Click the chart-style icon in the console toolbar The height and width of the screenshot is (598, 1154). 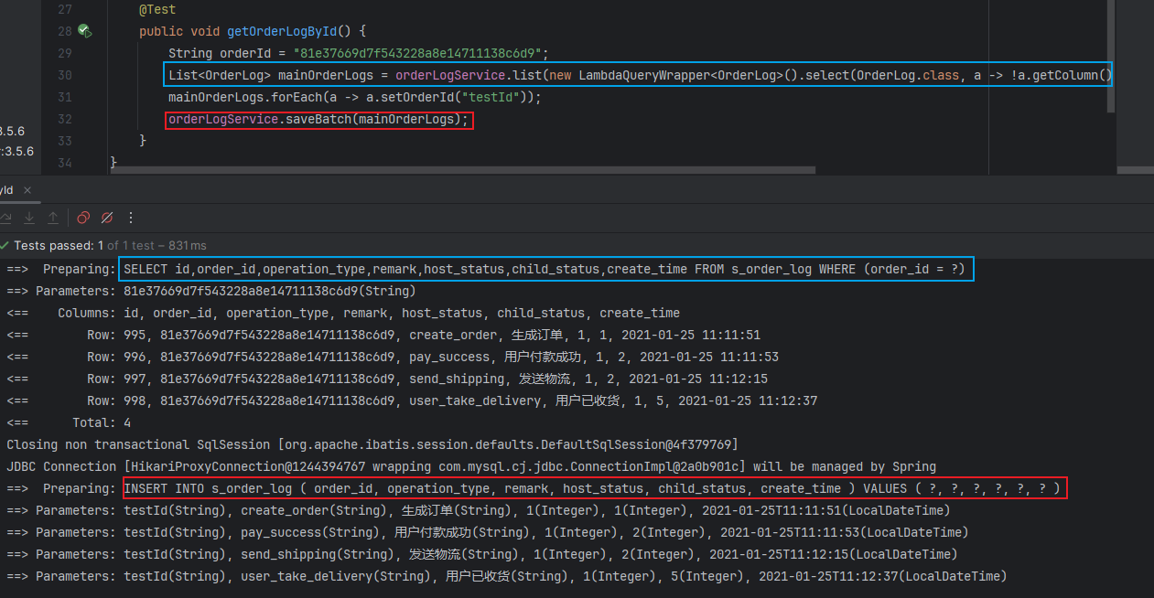(5, 218)
